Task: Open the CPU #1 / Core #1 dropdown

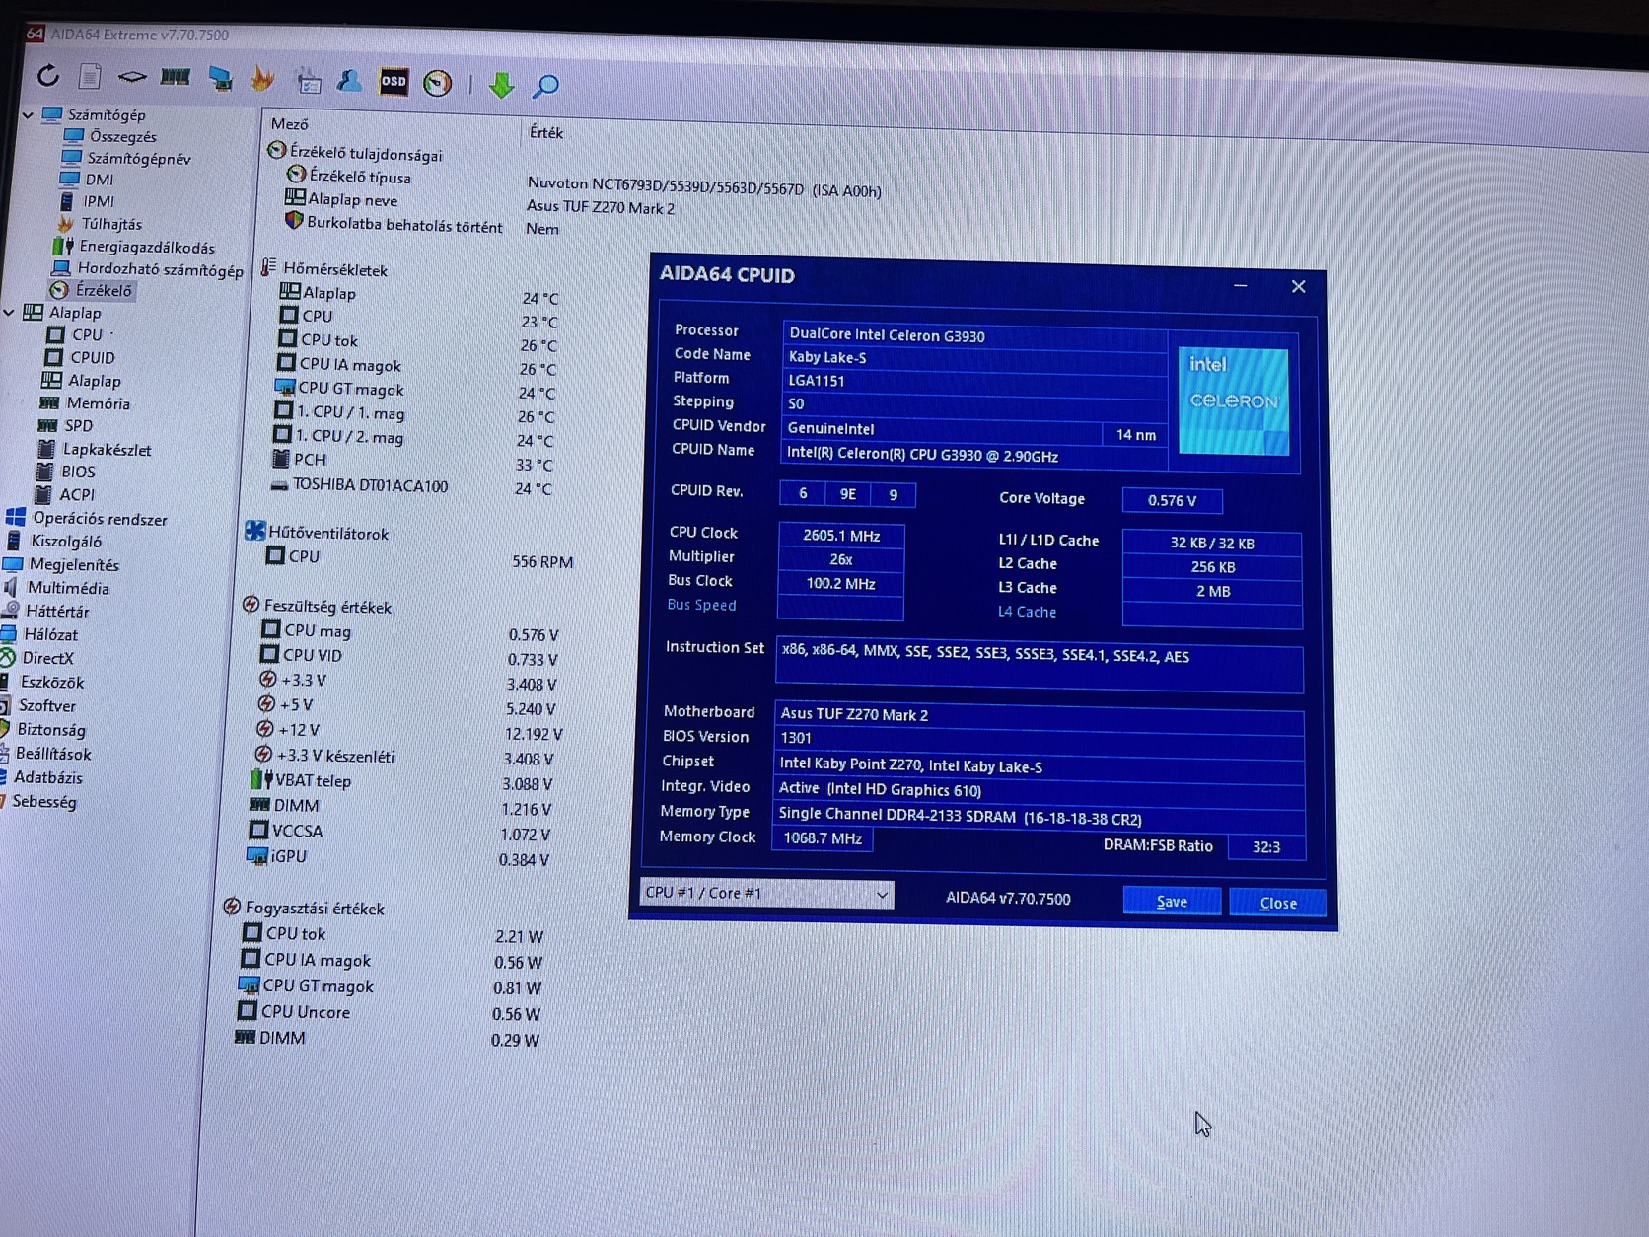Action: 766,894
